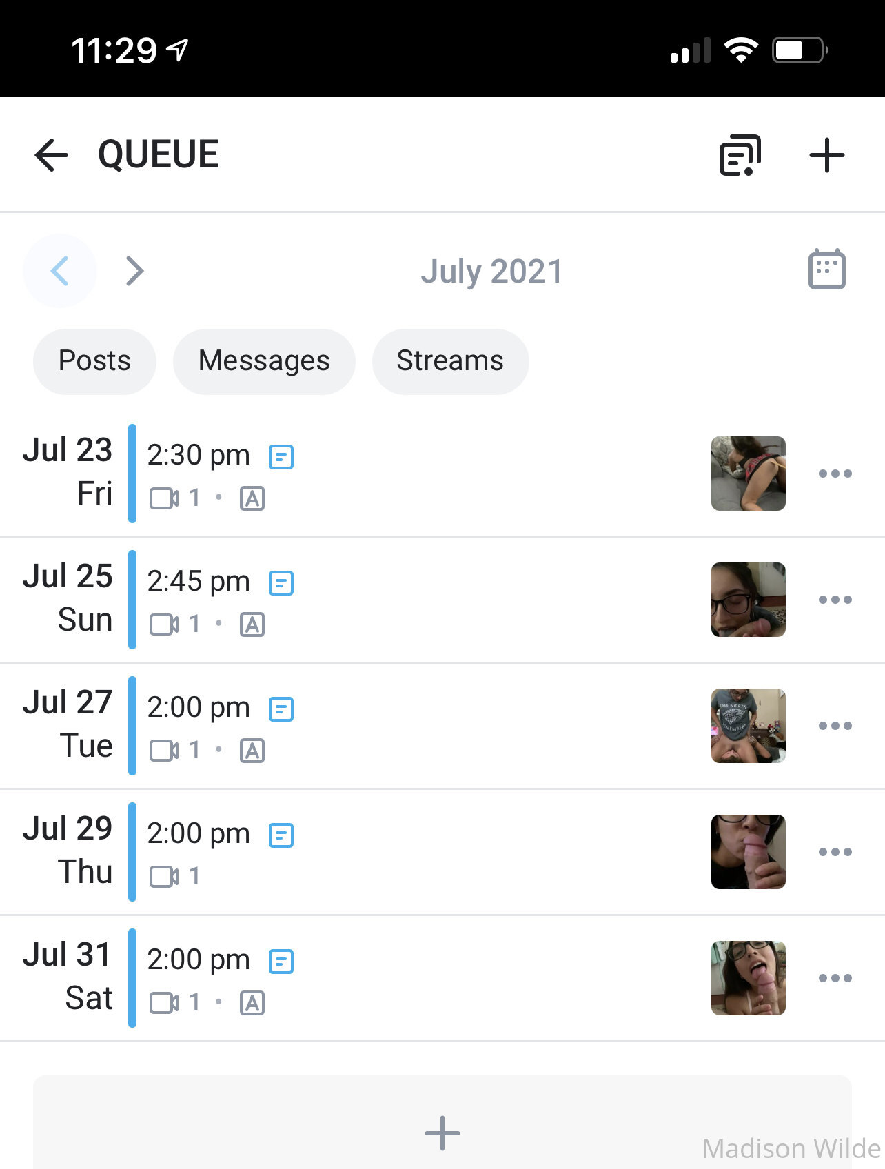This screenshot has width=885, height=1169.
Task: Filter the queue by Streams
Action: (450, 361)
